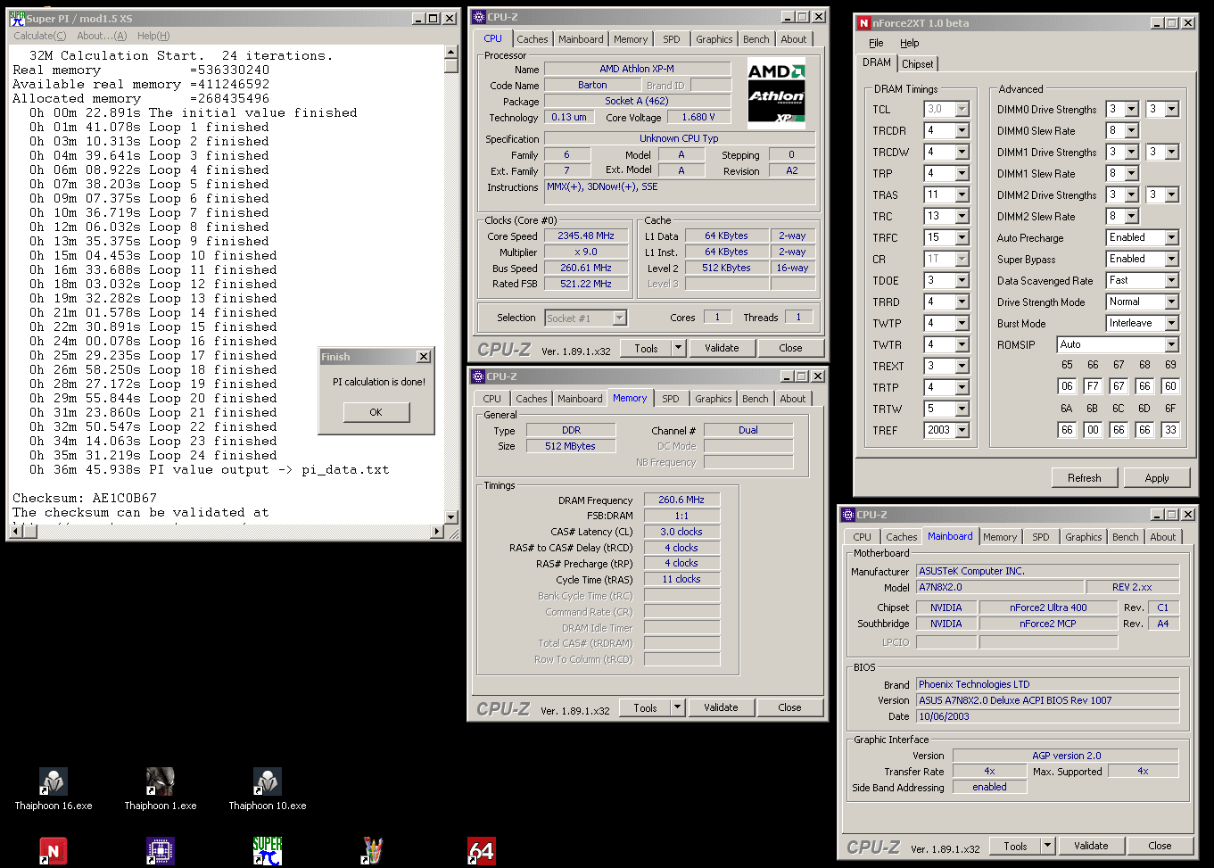Launch the red 64 AIDA64 desktop shortcut
The width and height of the screenshot is (1214, 868).
pos(481,851)
